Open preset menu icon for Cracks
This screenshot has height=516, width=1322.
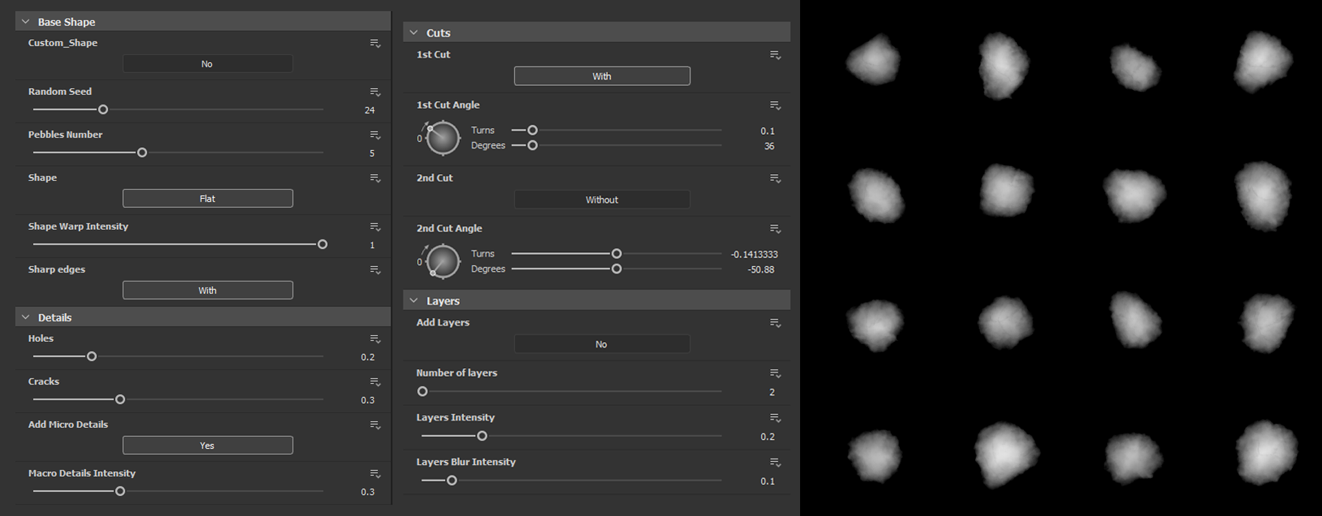(x=375, y=382)
